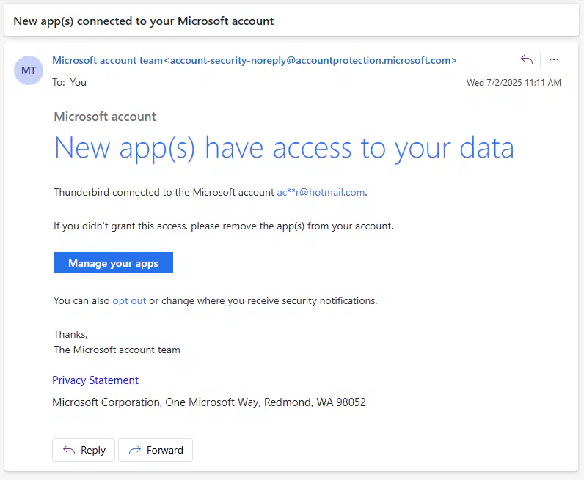
Task: Click the Microsoft Corporation Redmond address text
Action: tap(209, 402)
